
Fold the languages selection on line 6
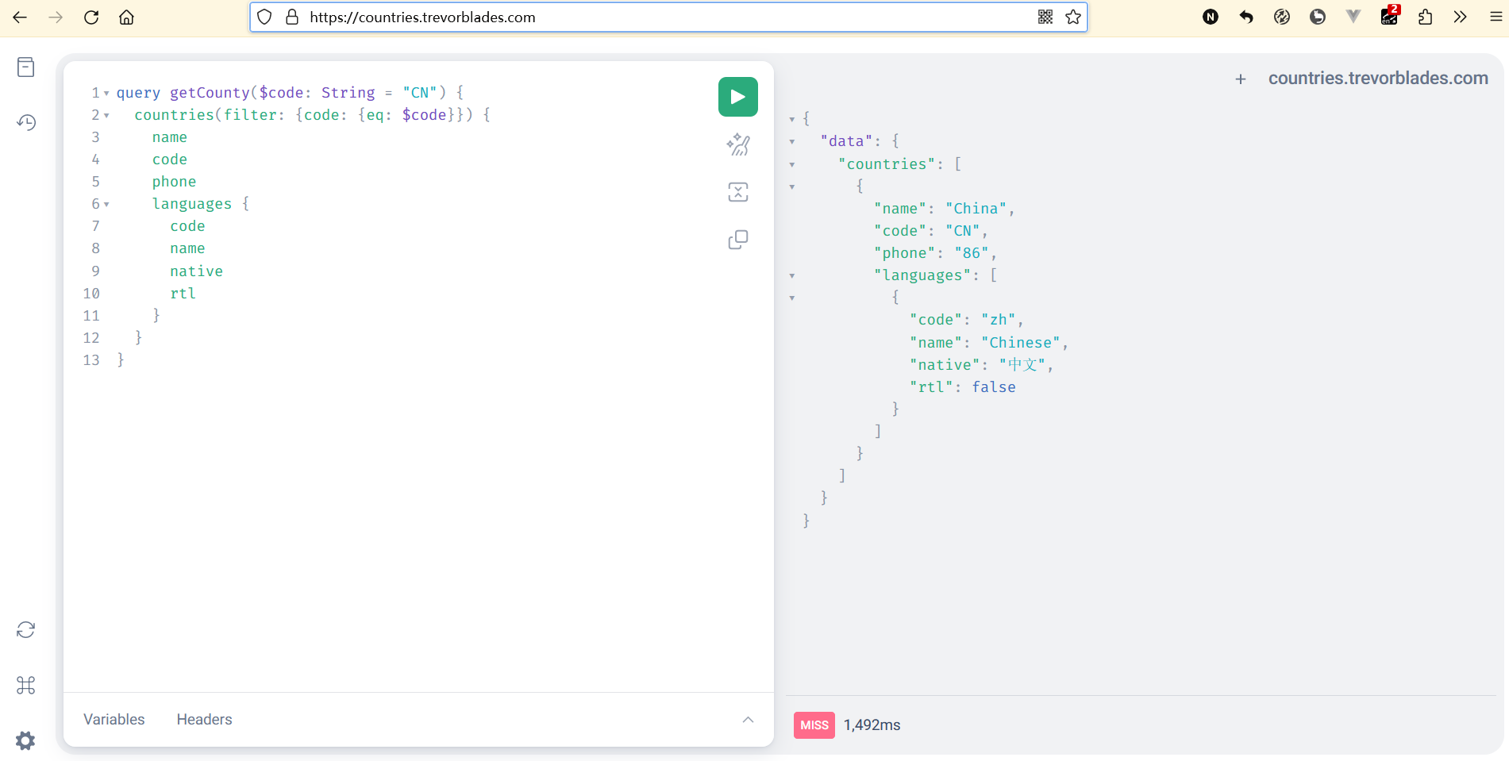coord(106,205)
